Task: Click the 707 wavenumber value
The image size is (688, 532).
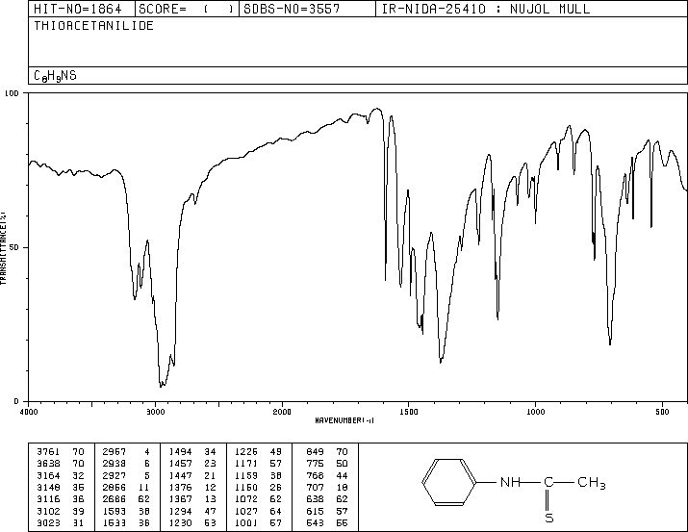Action: click(315, 487)
